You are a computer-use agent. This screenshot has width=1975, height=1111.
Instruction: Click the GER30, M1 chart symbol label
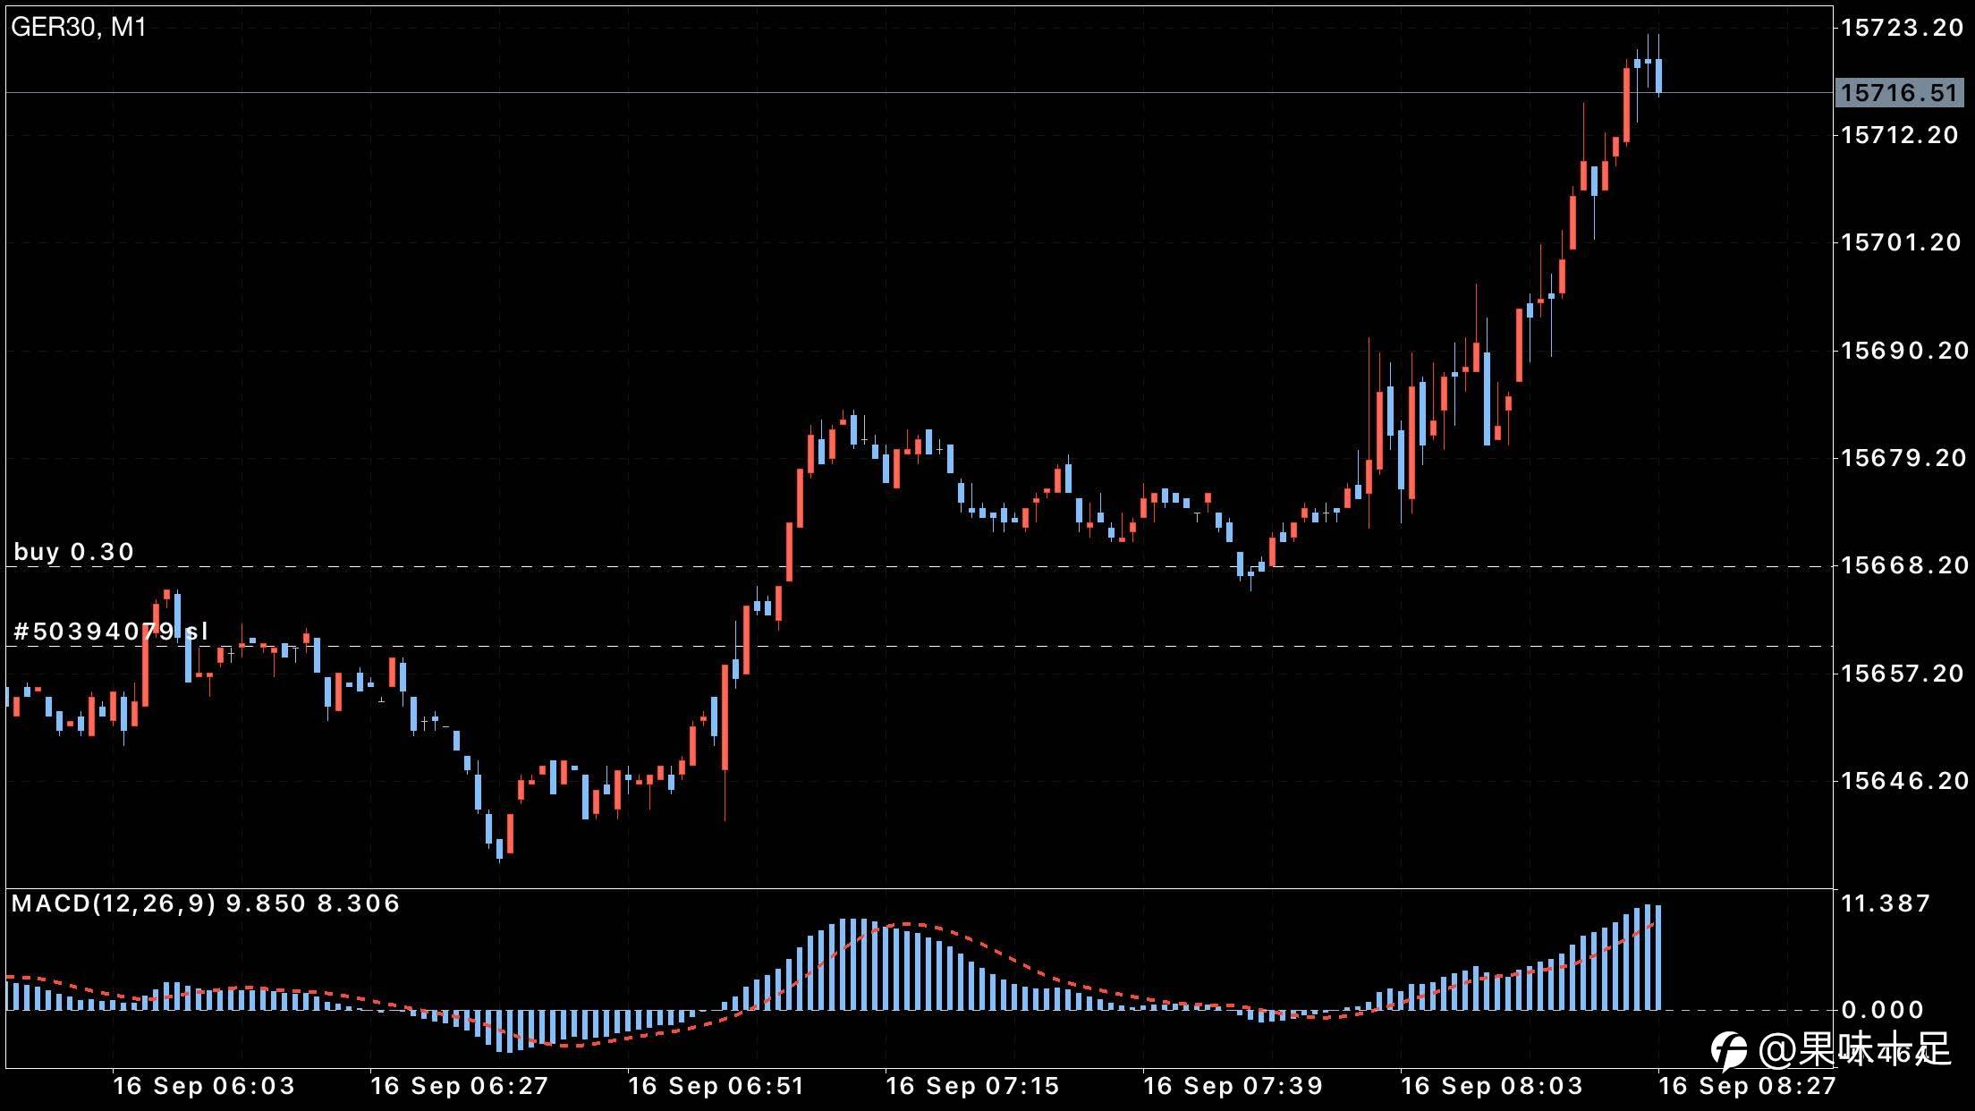click(79, 27)
